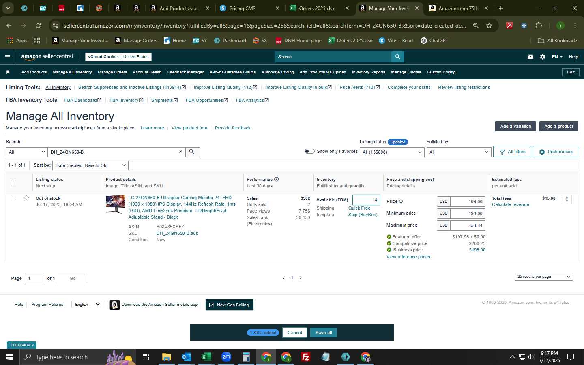The image size is (584, 365).
Task: Mark the LG monitor listing as favorite
Action: [26, 198]
